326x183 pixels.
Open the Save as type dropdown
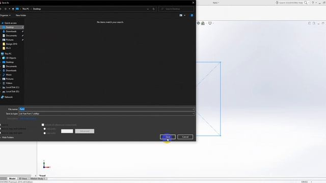(106, 114)
